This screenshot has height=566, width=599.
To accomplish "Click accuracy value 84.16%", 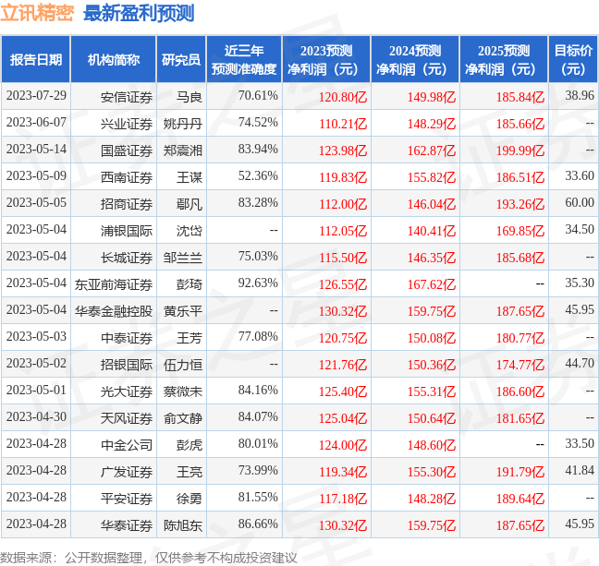I will (x=258, y=390).
